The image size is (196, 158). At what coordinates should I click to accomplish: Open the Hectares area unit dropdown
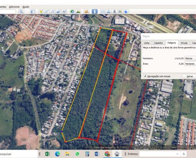(x=190, y=64)
